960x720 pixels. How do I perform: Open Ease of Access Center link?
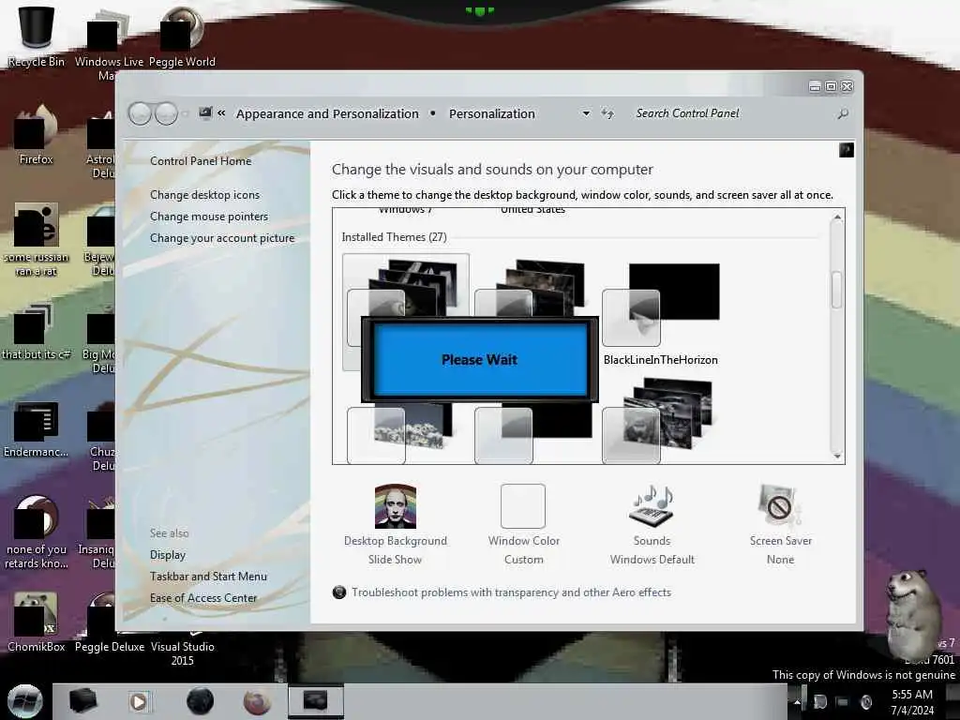(x=203, y=597)
